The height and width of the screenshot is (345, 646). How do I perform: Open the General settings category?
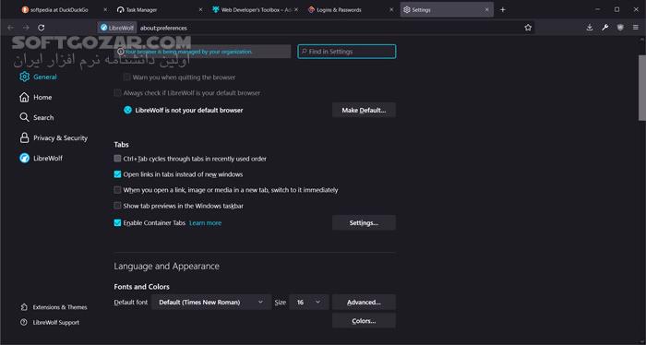click(x=39, y=77)
